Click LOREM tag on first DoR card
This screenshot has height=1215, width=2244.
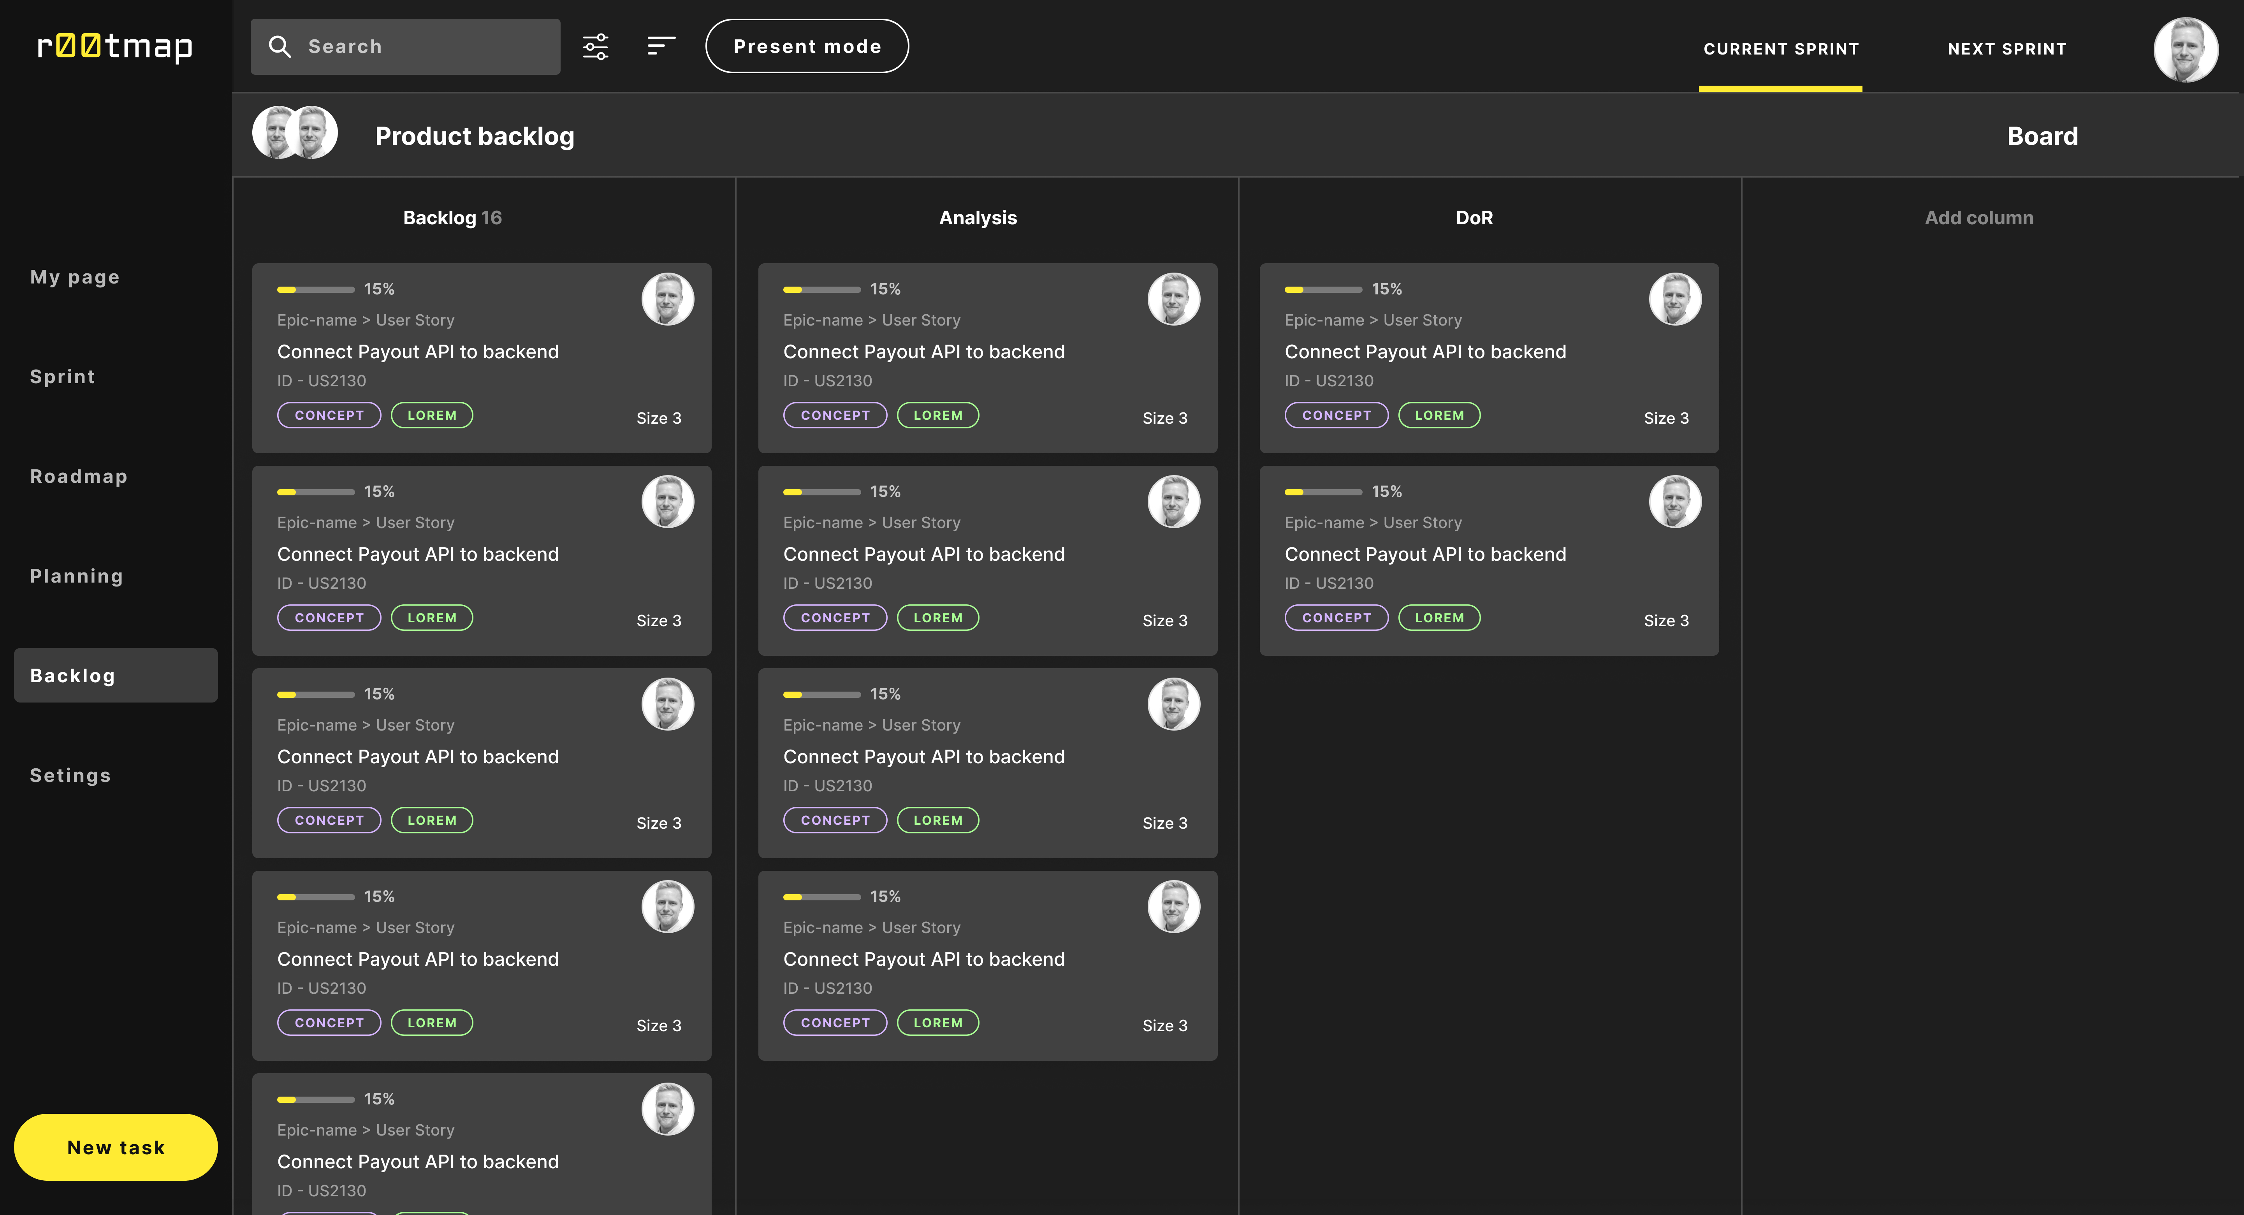click(1439, 415)
